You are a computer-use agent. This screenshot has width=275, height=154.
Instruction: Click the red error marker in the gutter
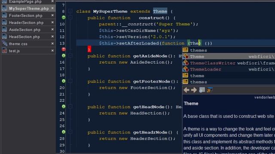[x=64, y=50]
